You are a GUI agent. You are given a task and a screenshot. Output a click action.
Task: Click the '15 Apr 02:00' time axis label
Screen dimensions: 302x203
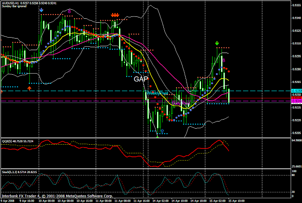tap(217, 201)
